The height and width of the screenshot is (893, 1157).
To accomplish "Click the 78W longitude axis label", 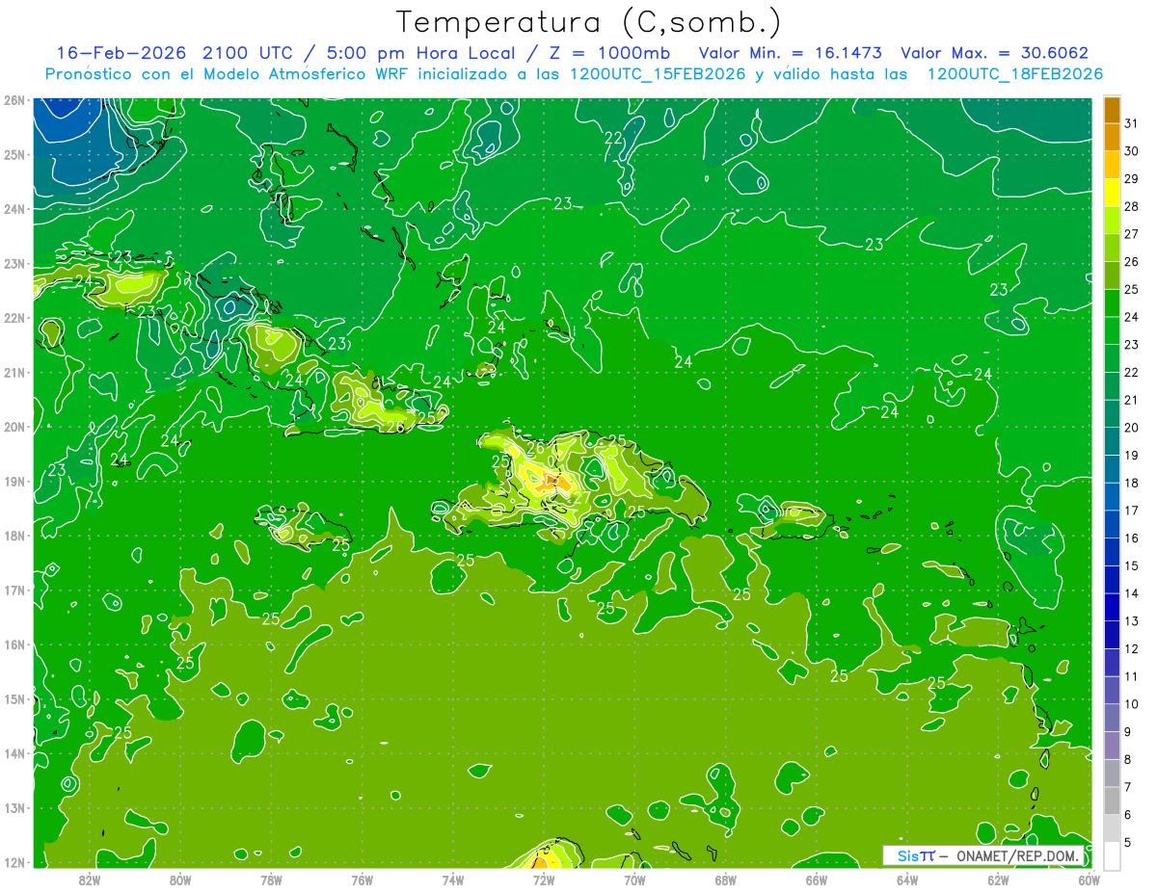I will [x=271, y=880].
